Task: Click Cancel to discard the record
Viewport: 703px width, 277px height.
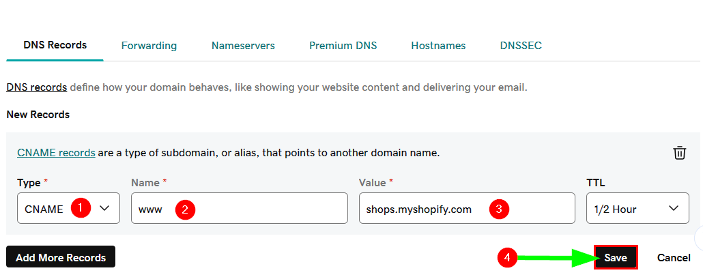Action: coord(674,258)
